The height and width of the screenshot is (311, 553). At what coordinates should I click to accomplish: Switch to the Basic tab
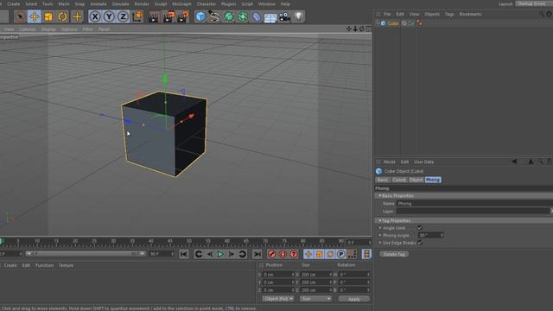[383, 180]
